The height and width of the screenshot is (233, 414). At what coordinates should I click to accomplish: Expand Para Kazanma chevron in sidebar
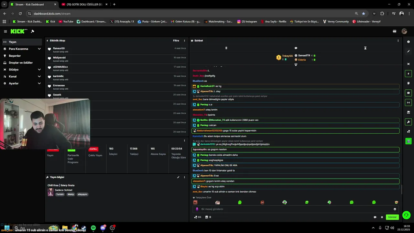pos(39,49)
